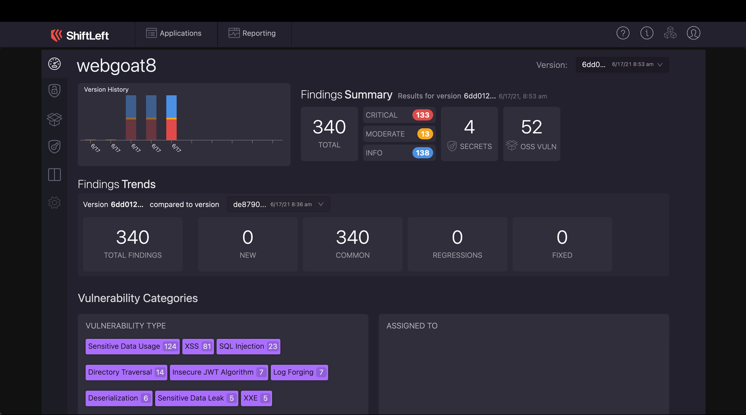The width and height of the screenshot is (746, 415).
Task: Click the integrations cubes icon
Action: click(670, 33)
